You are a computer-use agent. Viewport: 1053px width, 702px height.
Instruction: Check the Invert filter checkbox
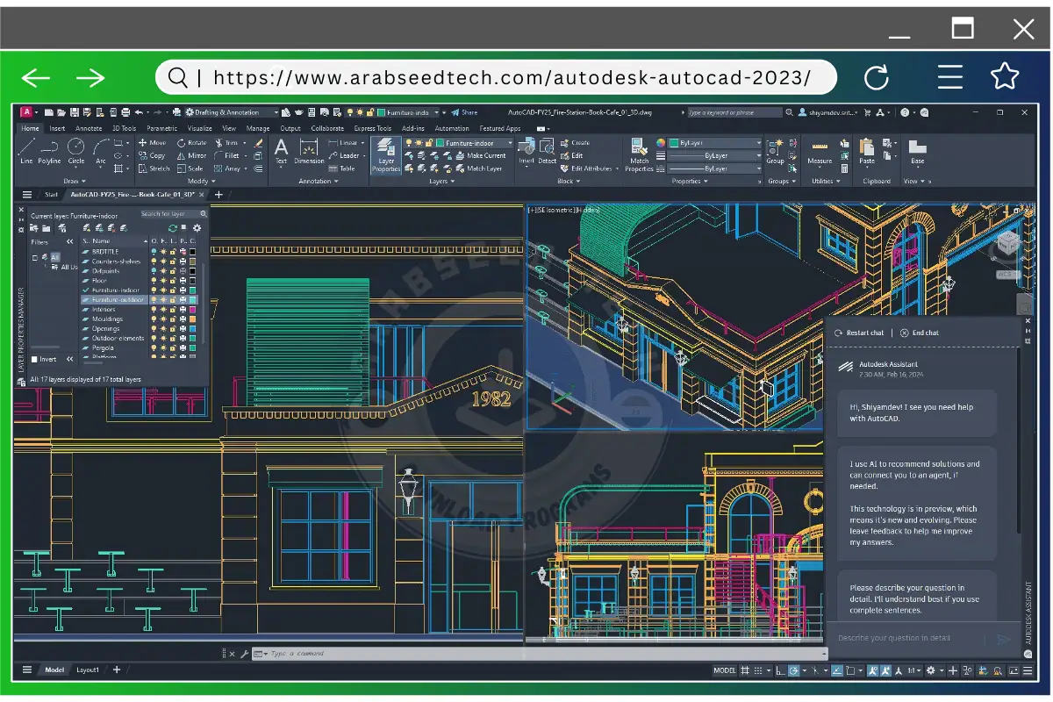click(34, 360)
